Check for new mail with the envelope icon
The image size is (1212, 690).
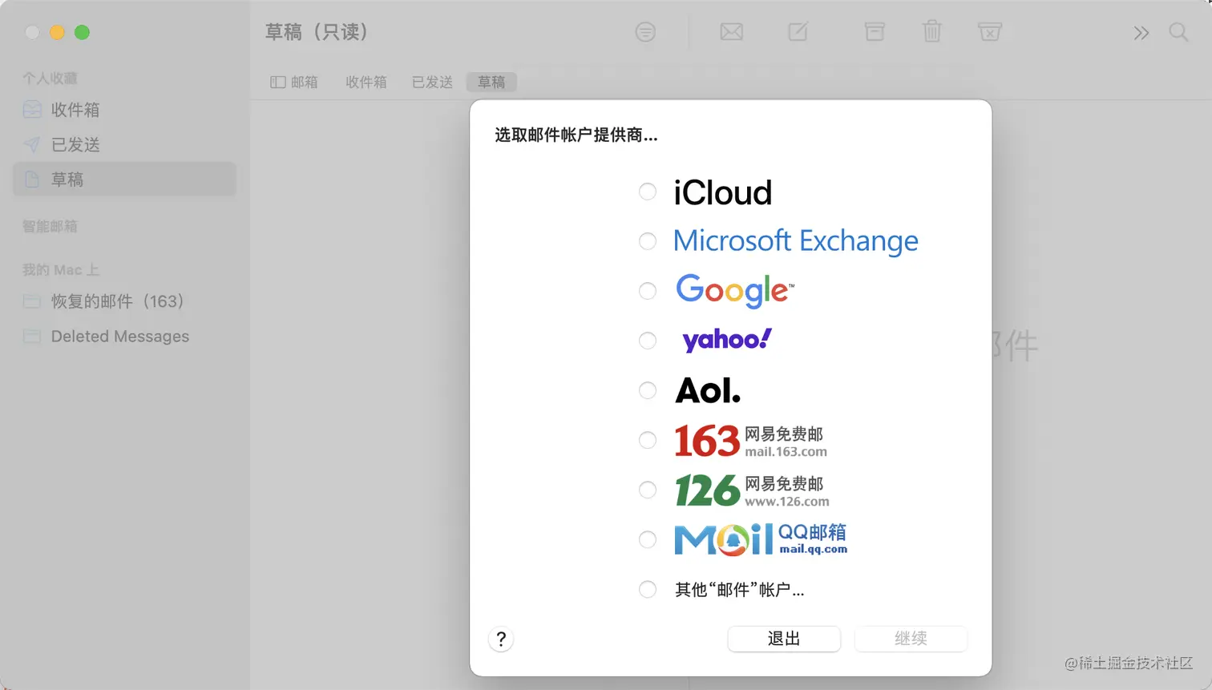click(731, 32)
